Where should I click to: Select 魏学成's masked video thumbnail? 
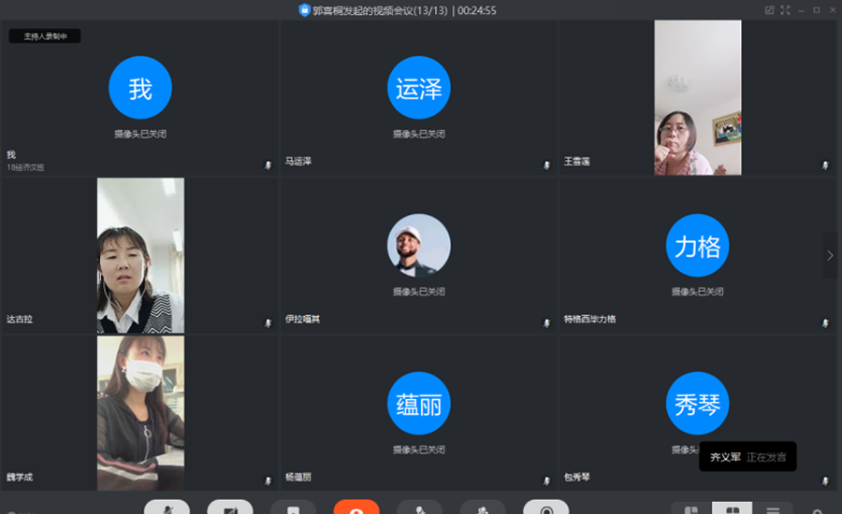tap(140, 413)
